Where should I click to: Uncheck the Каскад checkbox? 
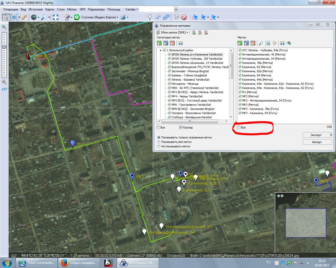181,127
